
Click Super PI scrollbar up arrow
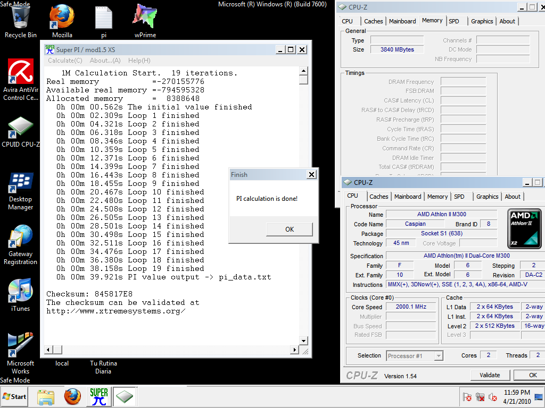click(303, 71)
